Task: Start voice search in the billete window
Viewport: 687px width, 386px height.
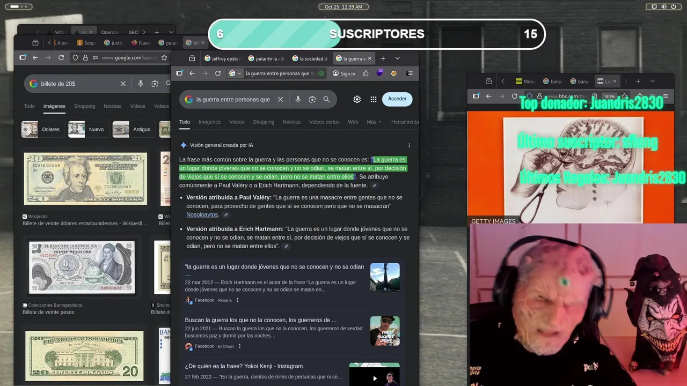Action: pyautogui.click(x=141, y=84)
